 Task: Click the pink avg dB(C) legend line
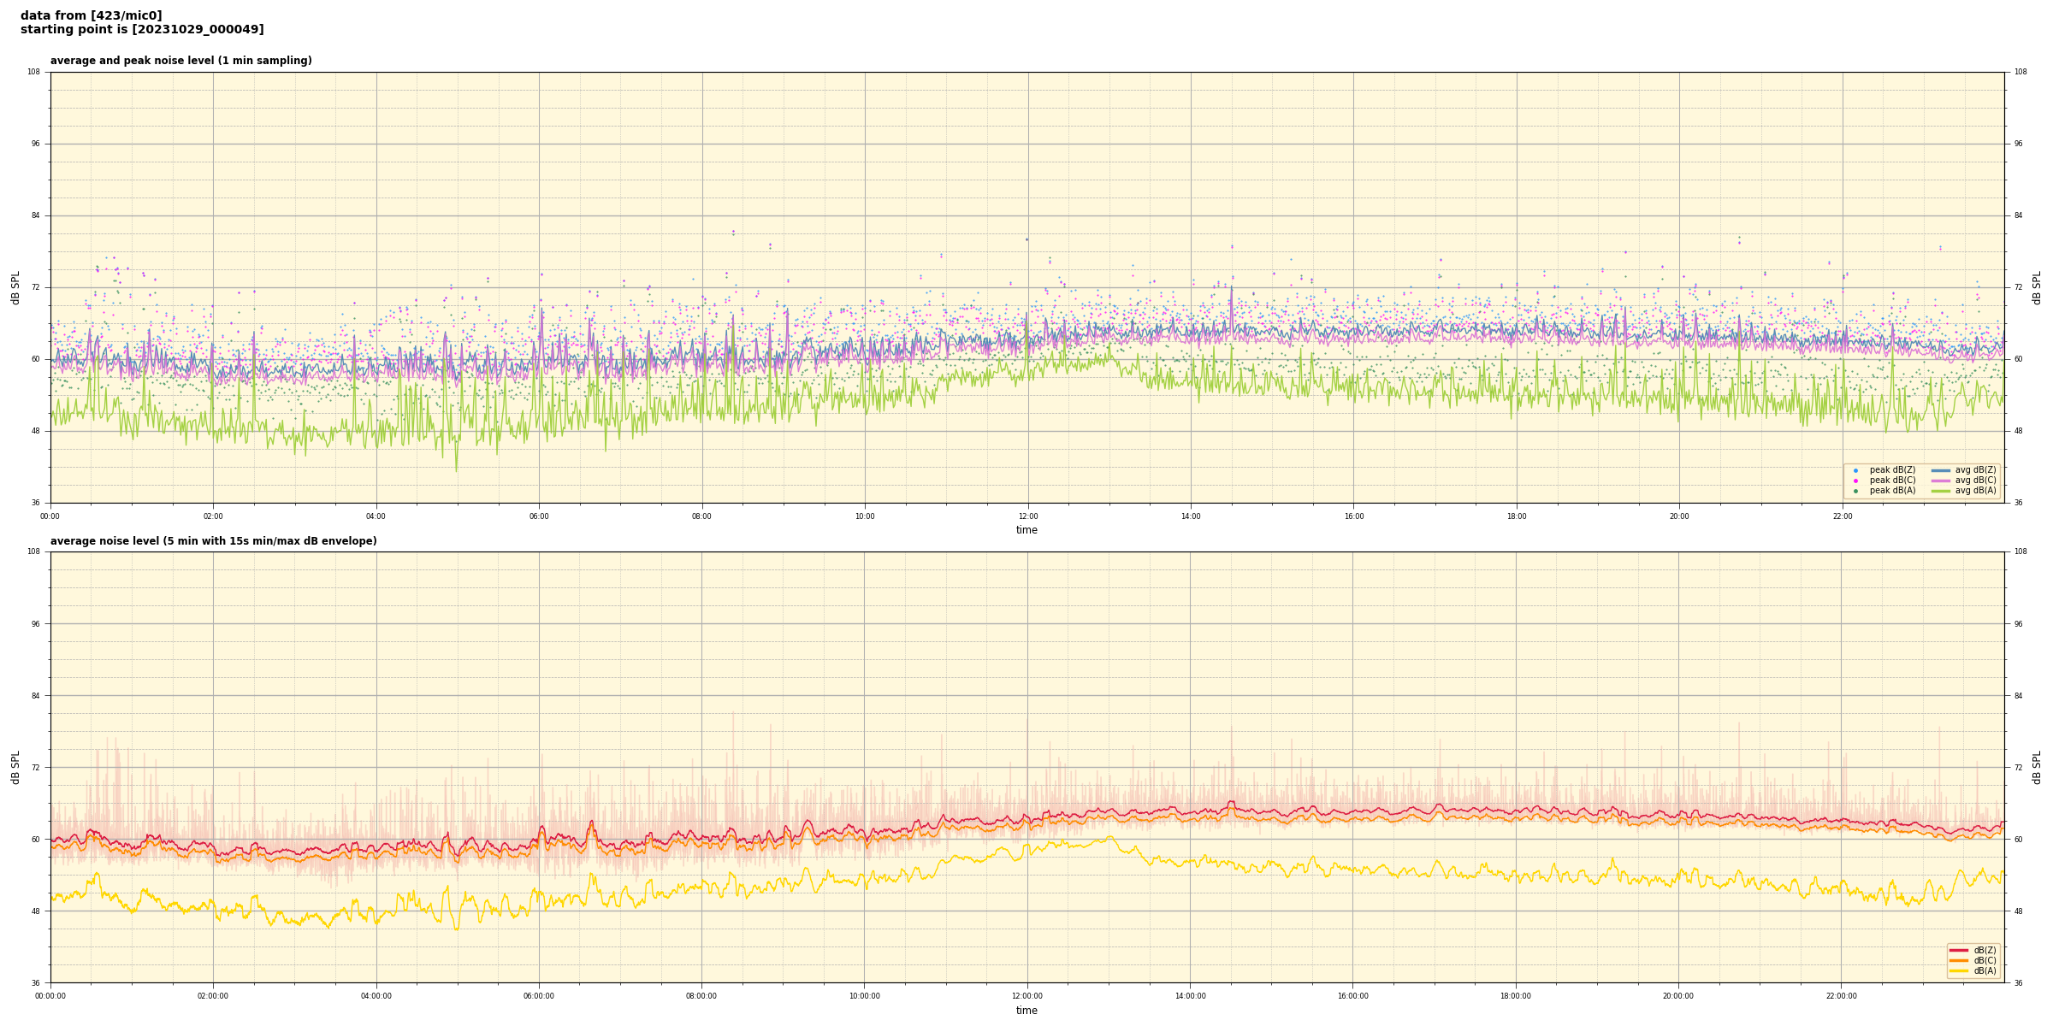click(1941, 481)
